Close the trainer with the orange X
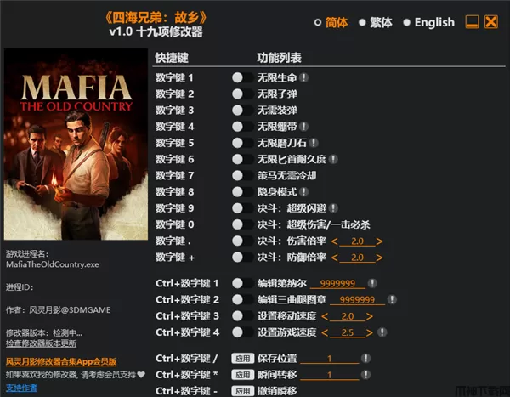The image size is (510, 397). [x=491, y=22]
